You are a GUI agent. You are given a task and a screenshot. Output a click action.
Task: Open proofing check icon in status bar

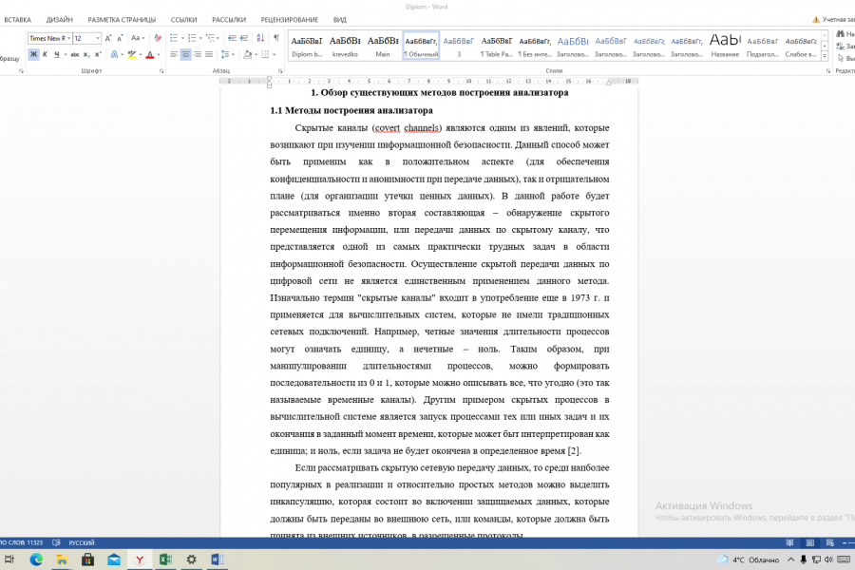pos(56,542)
